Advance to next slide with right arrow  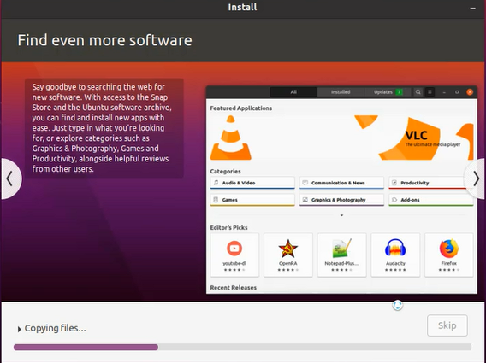pos(476,179)
